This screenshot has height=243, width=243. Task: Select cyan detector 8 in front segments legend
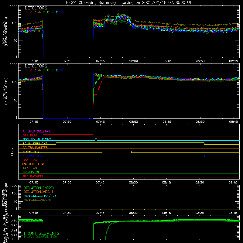57,12
